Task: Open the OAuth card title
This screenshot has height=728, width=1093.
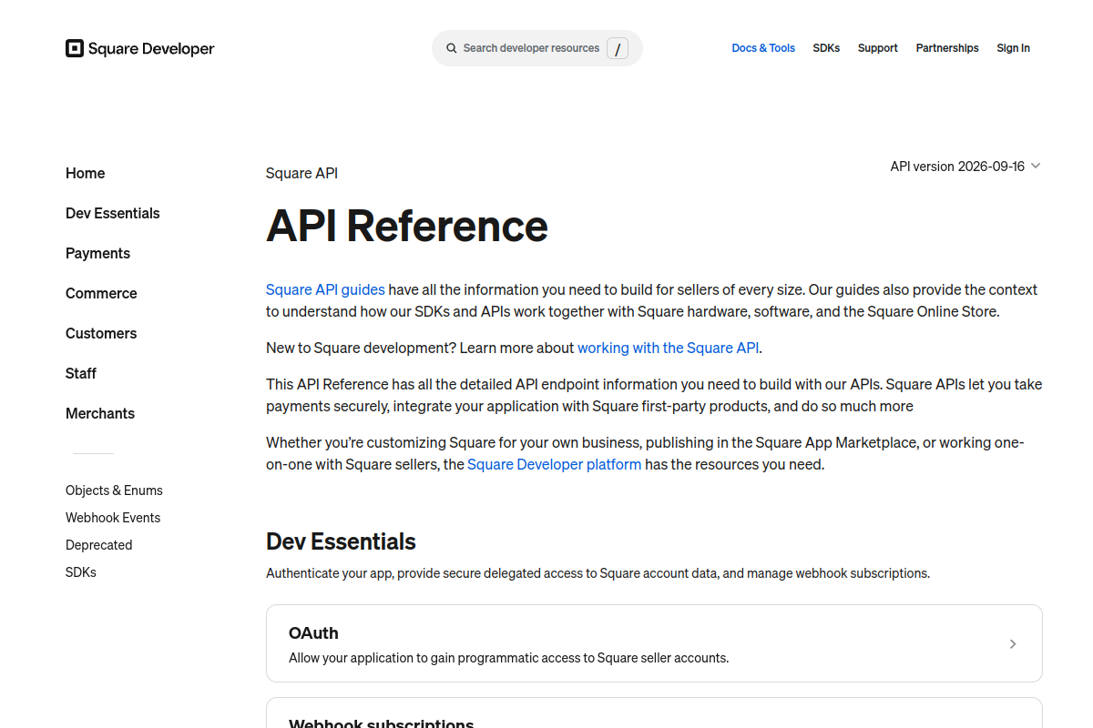Action: point(313,633)
